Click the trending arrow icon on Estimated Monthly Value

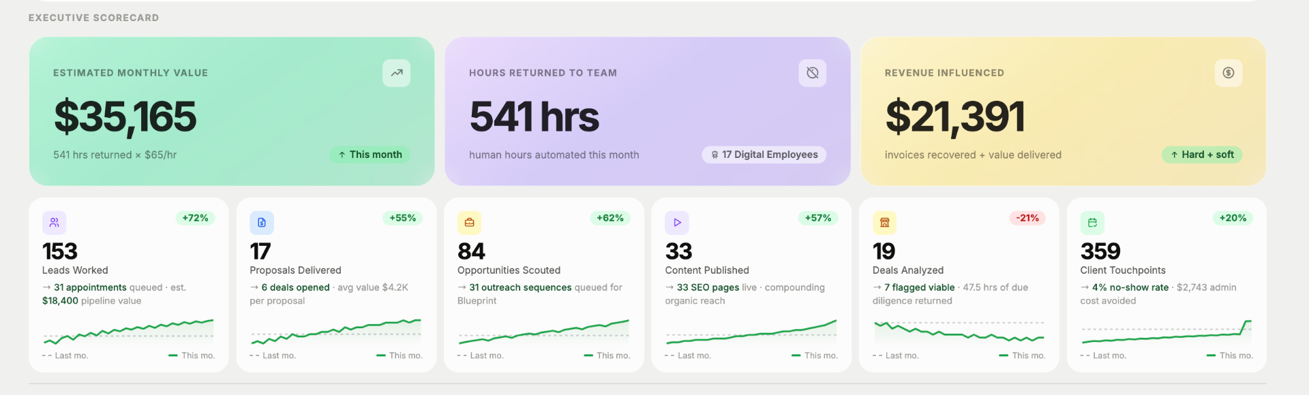(x=396, y=73)
